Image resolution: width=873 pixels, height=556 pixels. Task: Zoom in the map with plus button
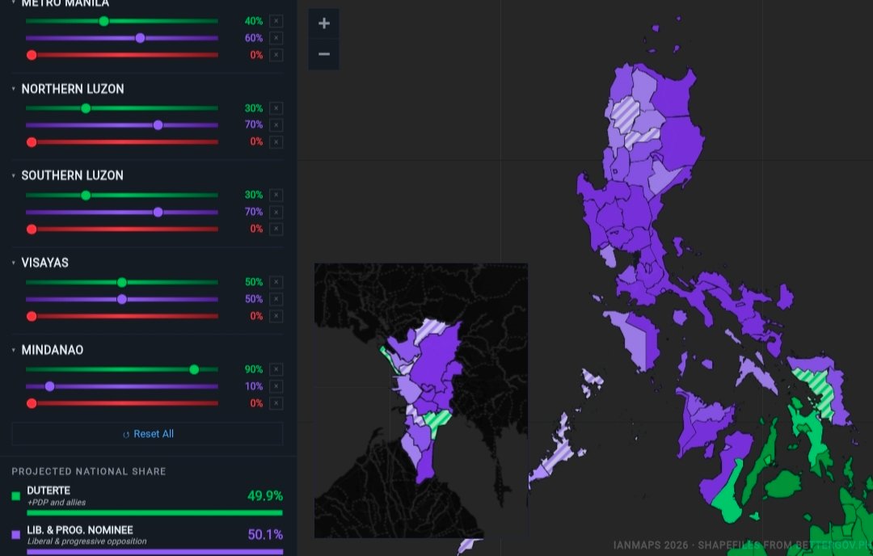[x=324, y=23]
